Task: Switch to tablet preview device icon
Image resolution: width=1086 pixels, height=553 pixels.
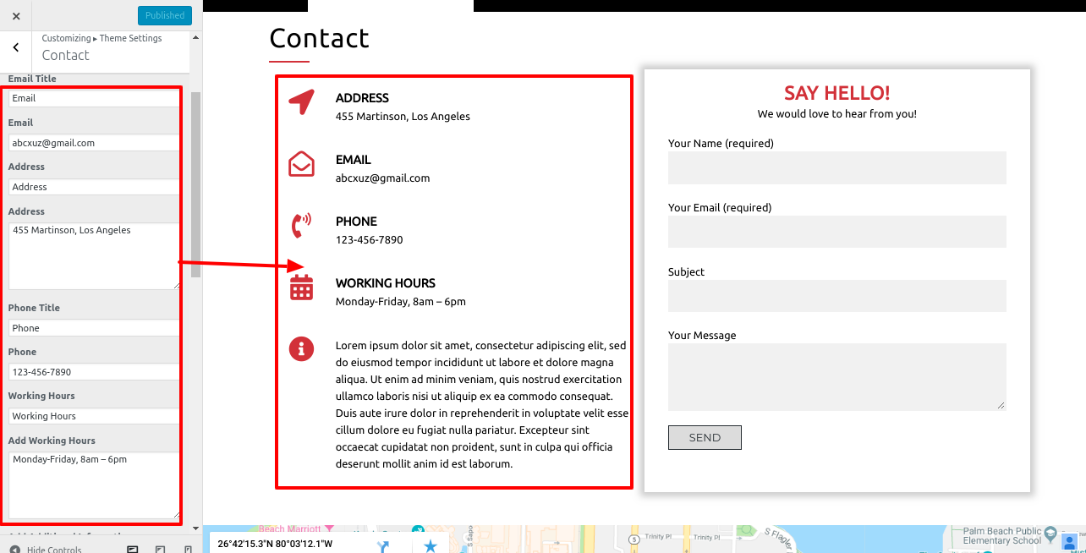Action: coord(161,549)
